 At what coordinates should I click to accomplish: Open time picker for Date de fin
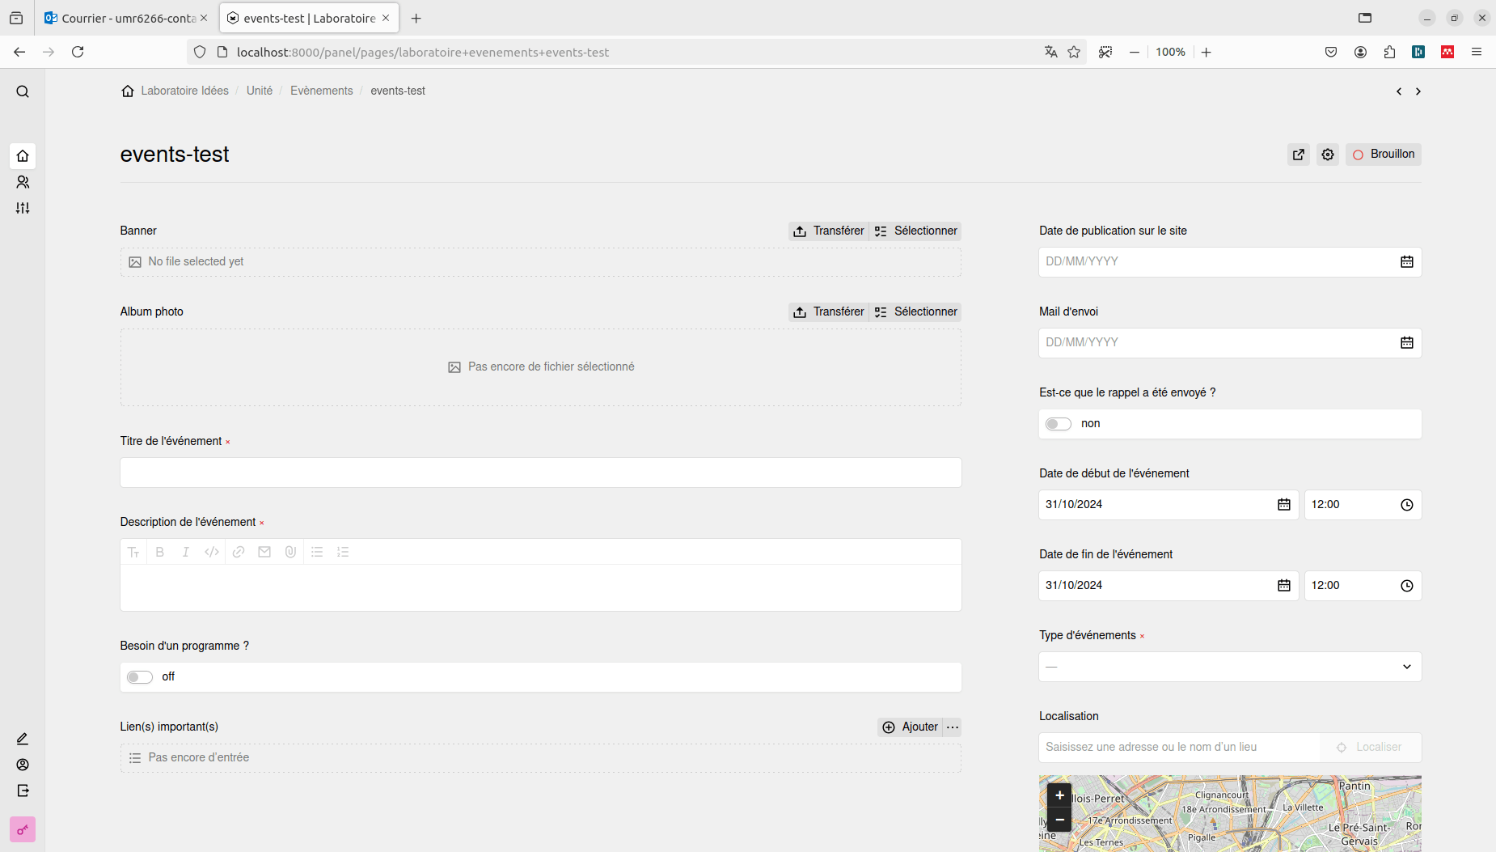pos(1407,586)
